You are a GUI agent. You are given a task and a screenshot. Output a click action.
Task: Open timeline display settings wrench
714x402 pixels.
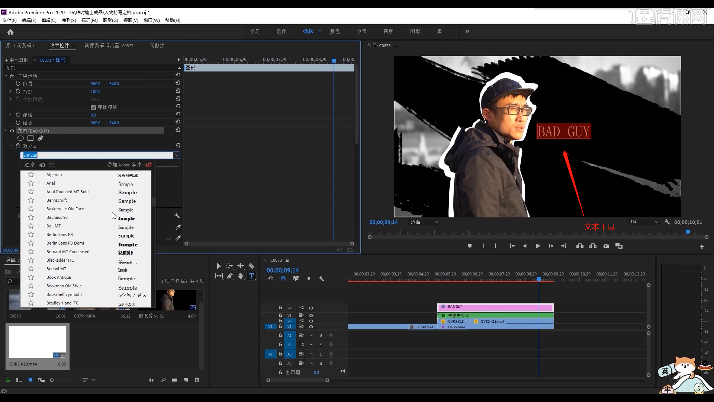pyautogui.click(x=321, y=278)
